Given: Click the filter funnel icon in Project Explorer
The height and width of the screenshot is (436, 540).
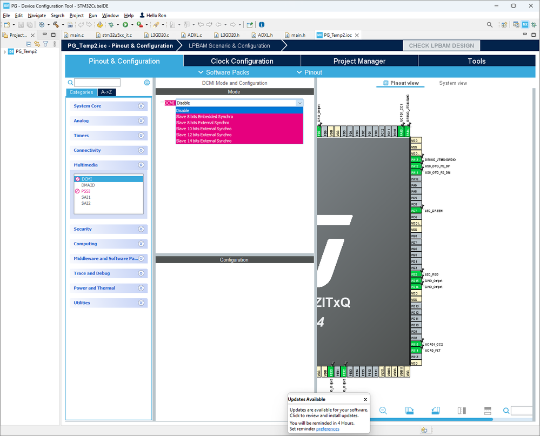Looking at the screenshot, I should (x=45, y=44).
